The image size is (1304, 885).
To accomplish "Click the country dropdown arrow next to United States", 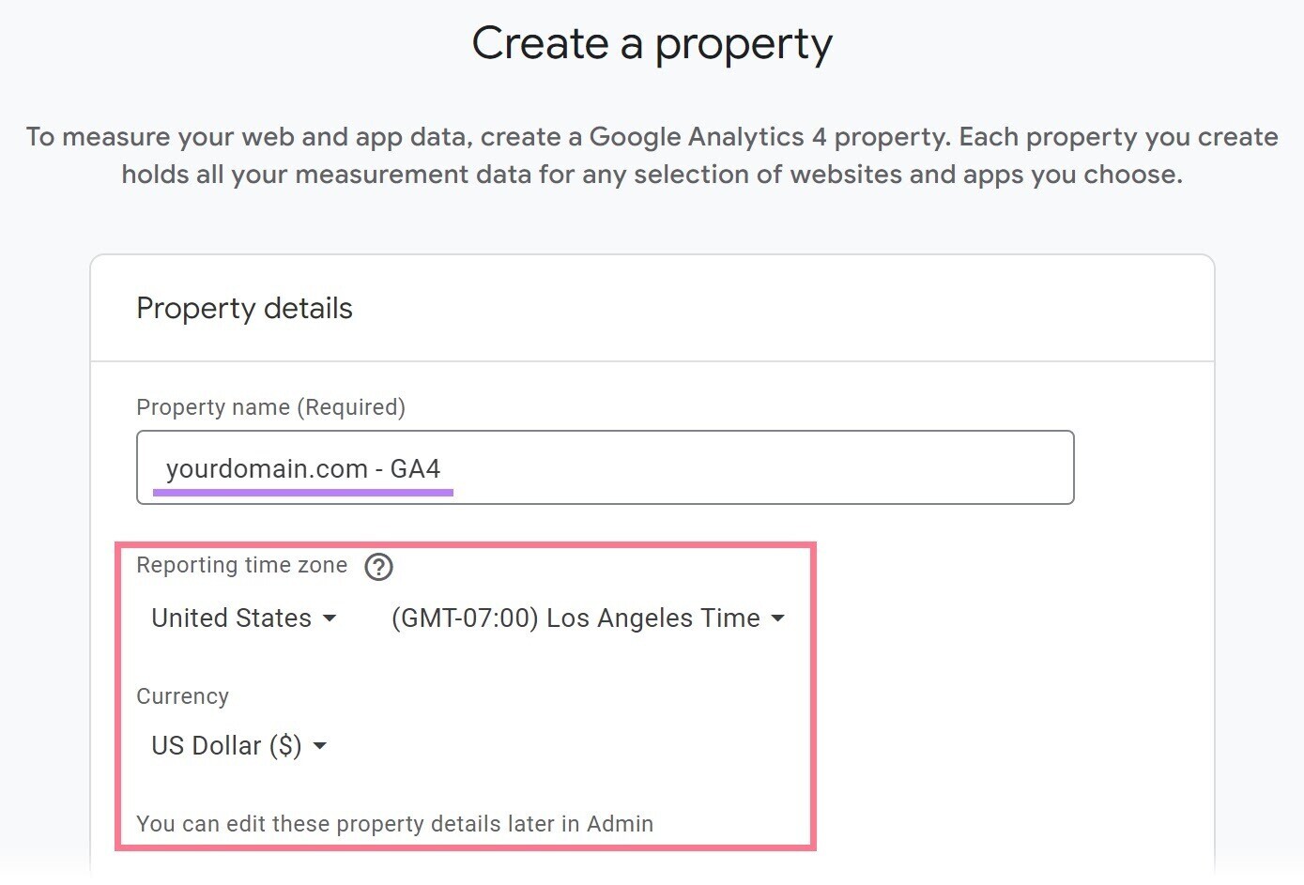I will pyautogui.click(x=330, y=618).
